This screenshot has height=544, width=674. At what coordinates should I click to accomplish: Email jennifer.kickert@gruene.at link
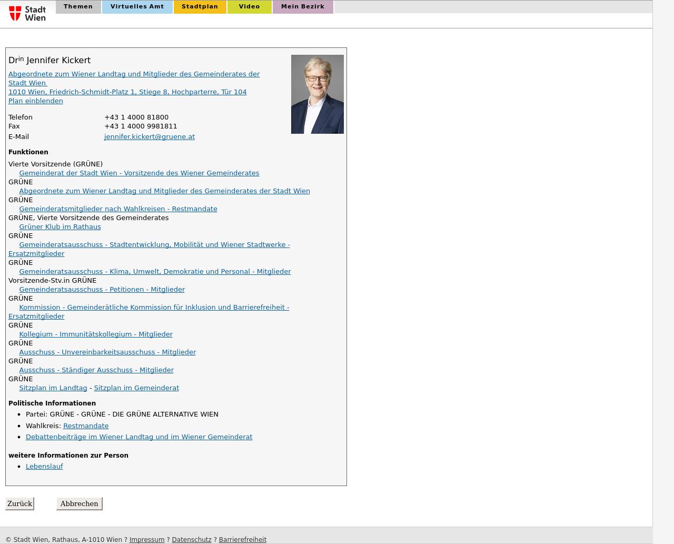[149, 137]
